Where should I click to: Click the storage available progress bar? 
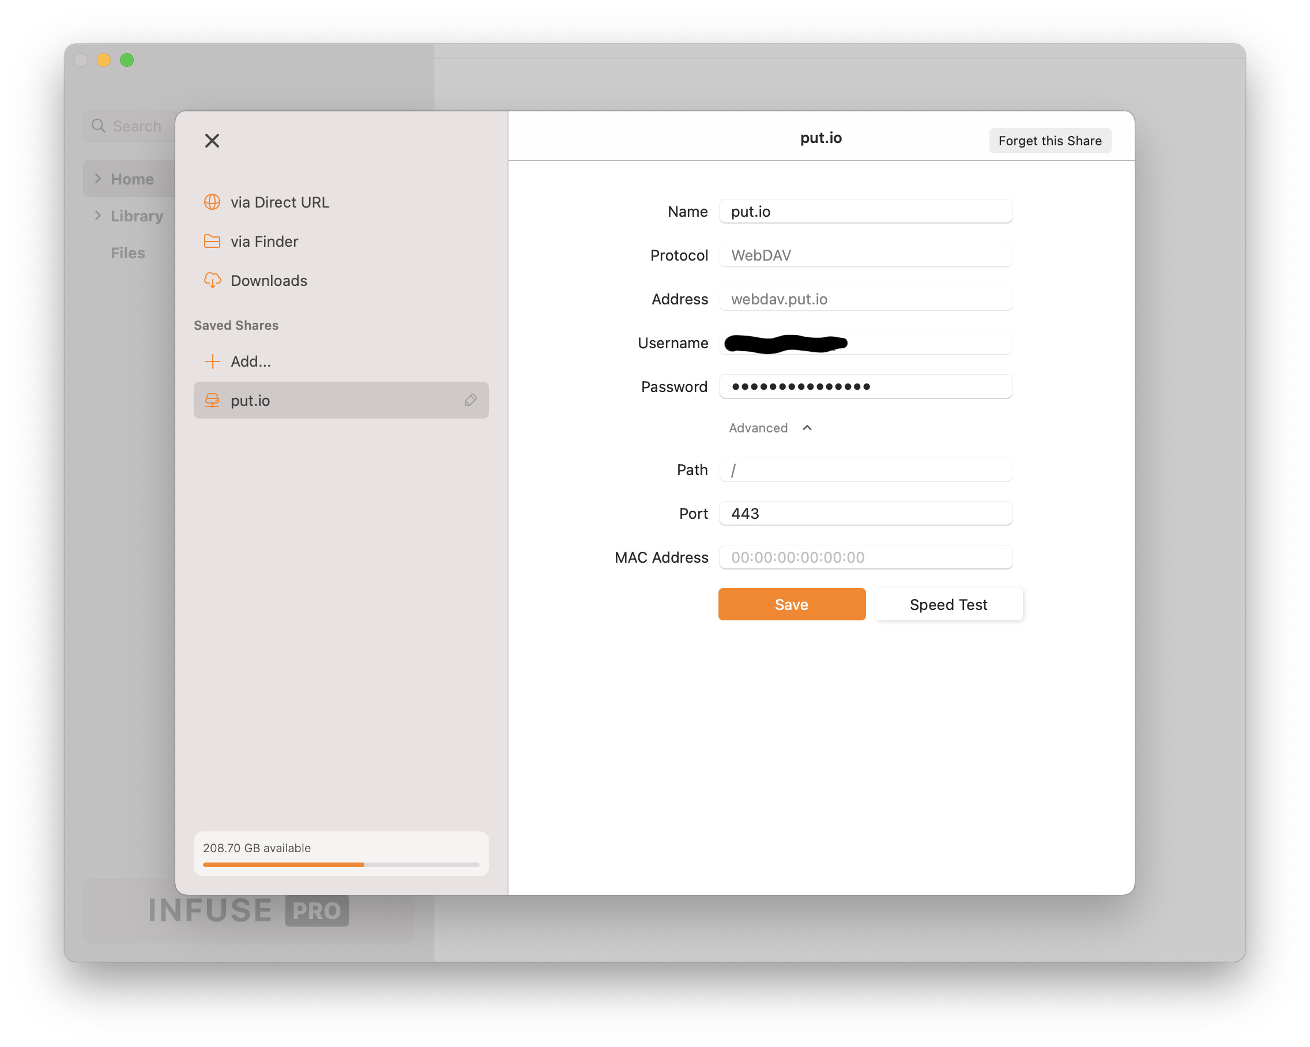340,864
